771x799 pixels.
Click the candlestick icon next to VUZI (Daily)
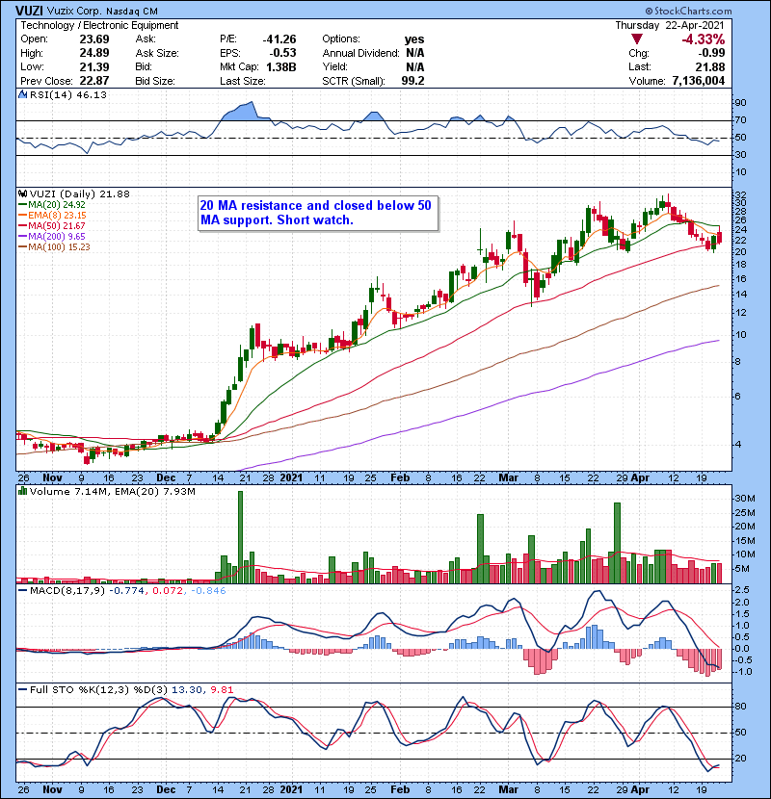23,194
